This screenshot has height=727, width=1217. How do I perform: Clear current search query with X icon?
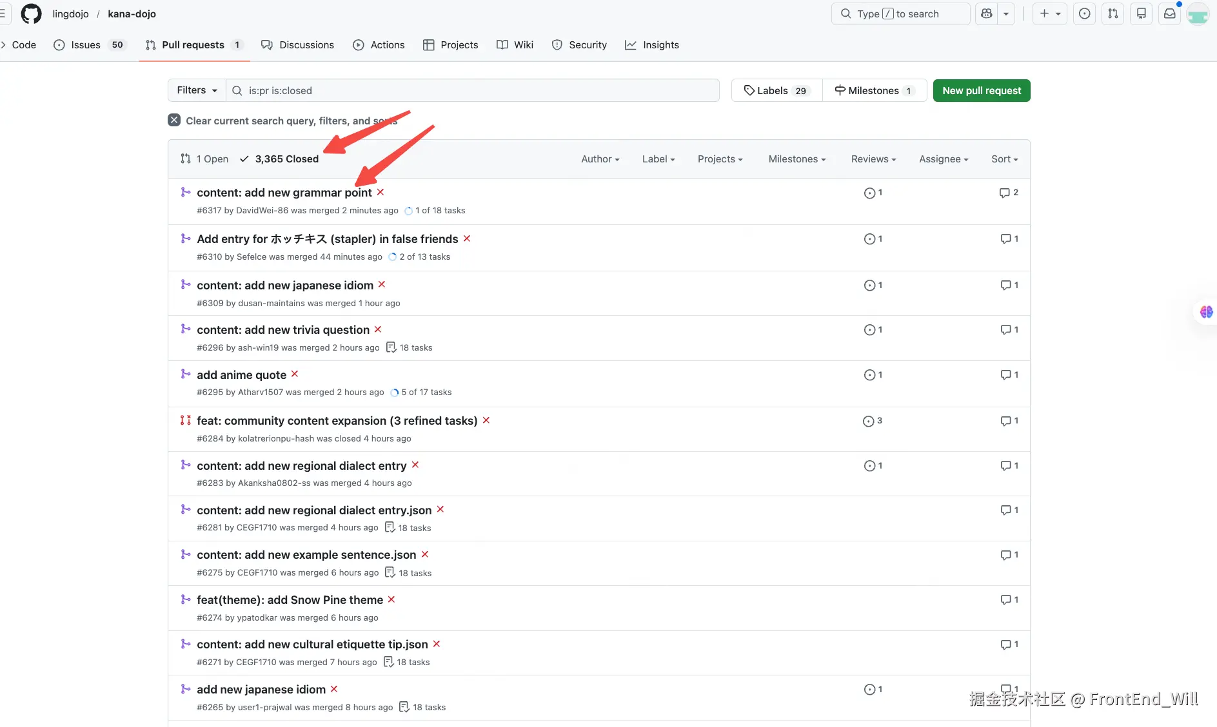pyautogui.click(x=174, y=120)
